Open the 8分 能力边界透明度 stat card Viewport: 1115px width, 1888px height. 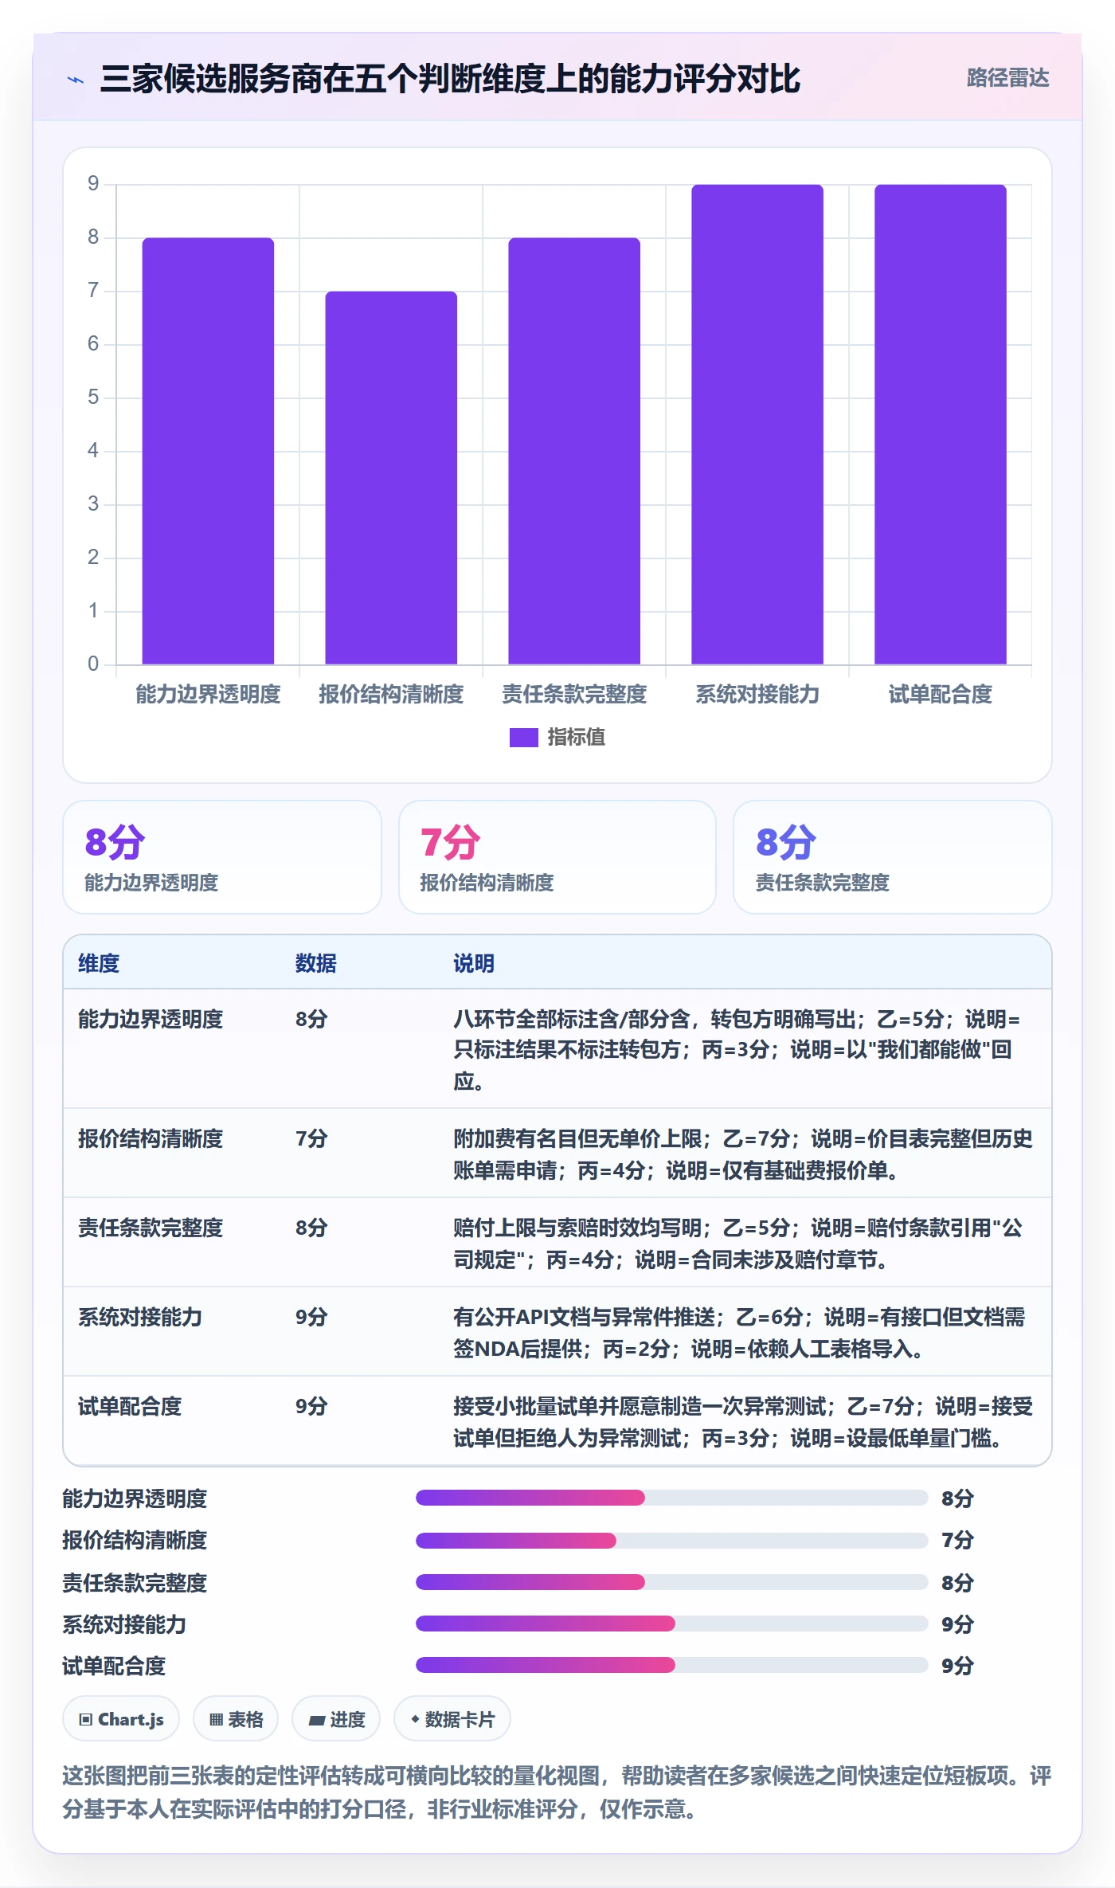coord(222,857)
